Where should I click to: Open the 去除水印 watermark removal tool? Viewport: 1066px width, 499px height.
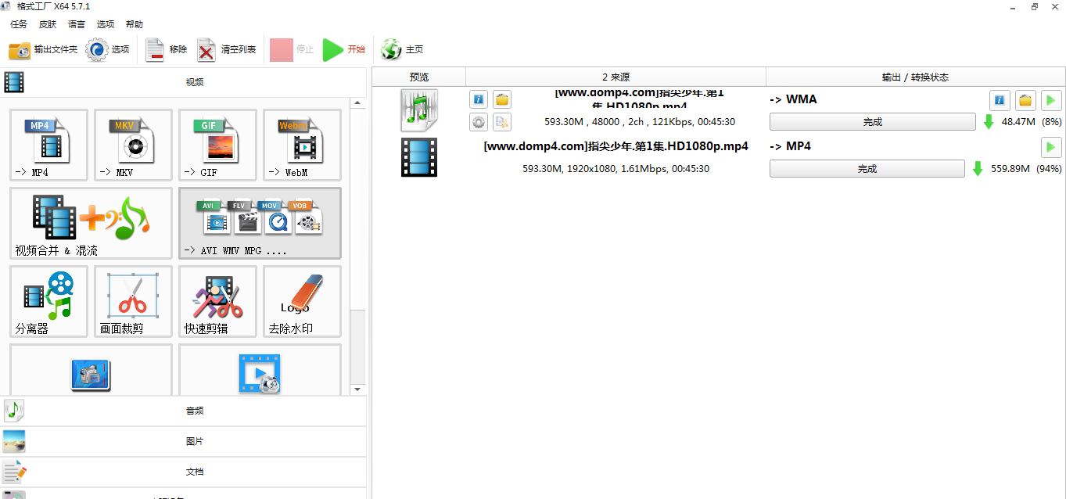[302, 301]
